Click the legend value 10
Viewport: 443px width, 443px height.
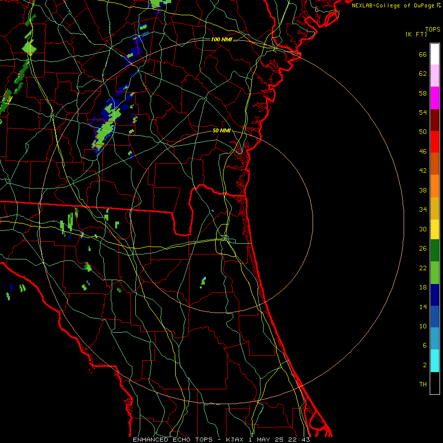pos(423,326)
